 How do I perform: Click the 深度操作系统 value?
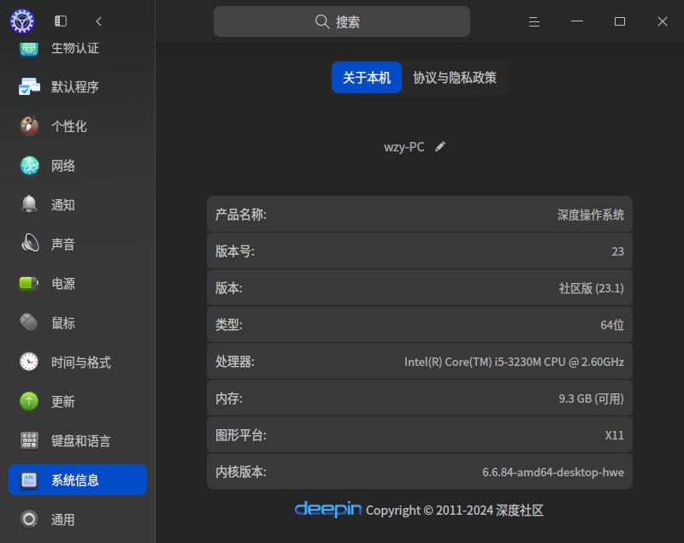[591, 215]
